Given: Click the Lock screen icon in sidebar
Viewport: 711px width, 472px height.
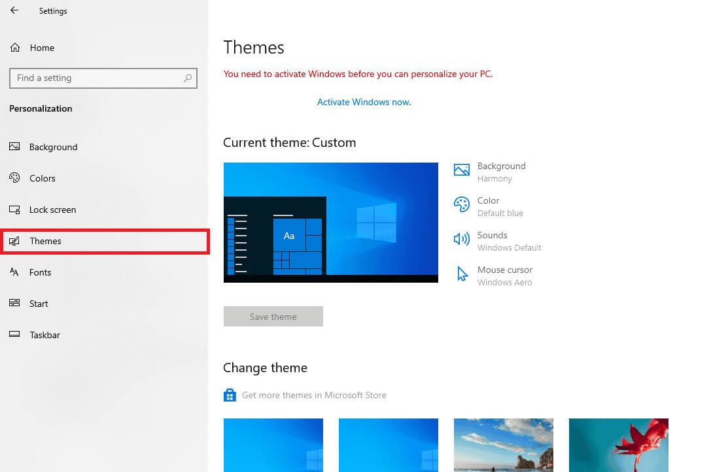Looking at the screenshot, I should 14,210.
